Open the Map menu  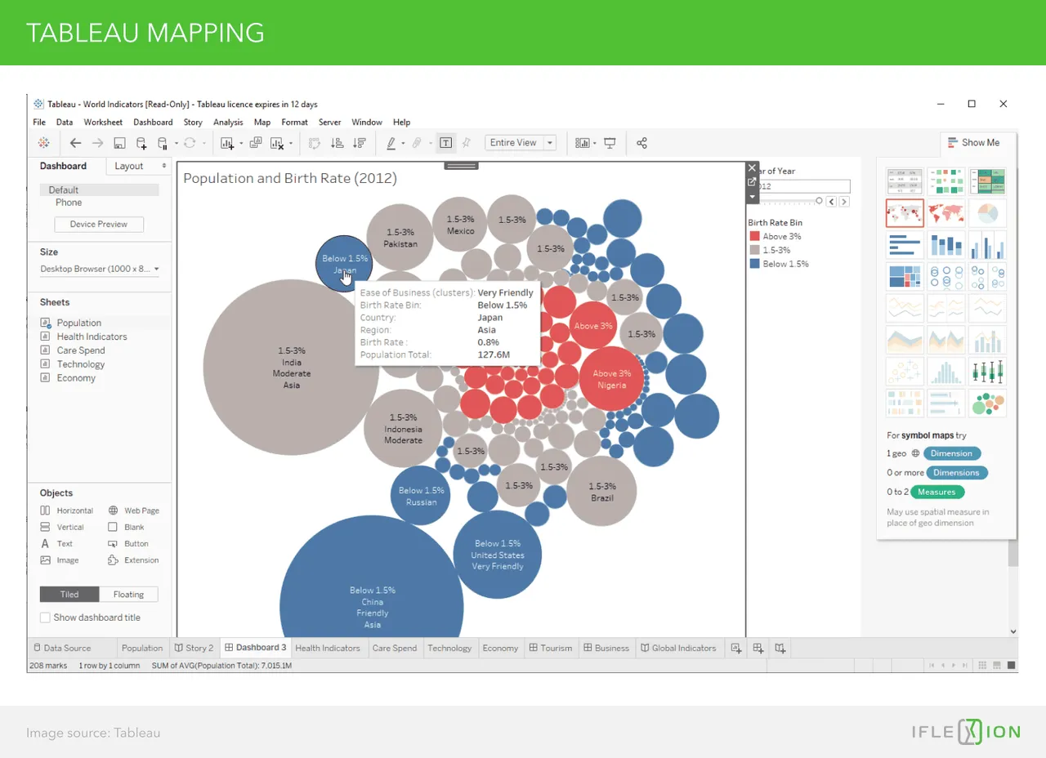click(x=261, y=123)
